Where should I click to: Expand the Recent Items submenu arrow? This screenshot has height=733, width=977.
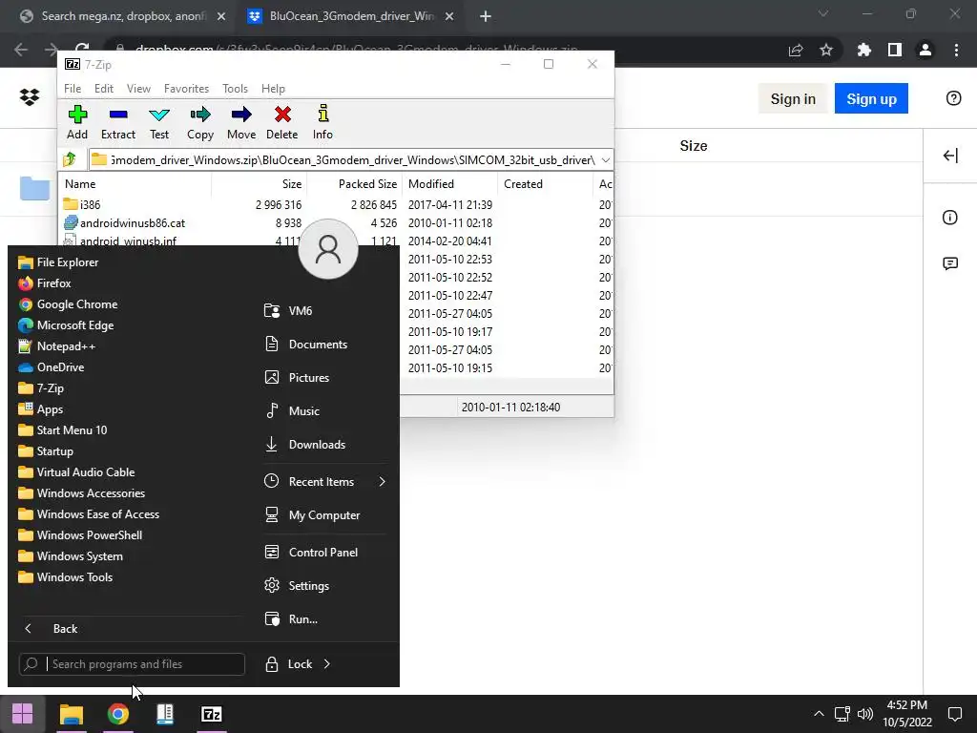[x=382, y=482]
